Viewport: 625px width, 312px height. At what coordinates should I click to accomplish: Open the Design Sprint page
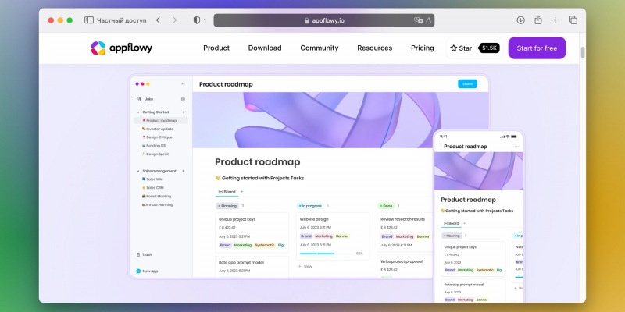point(155,154)
